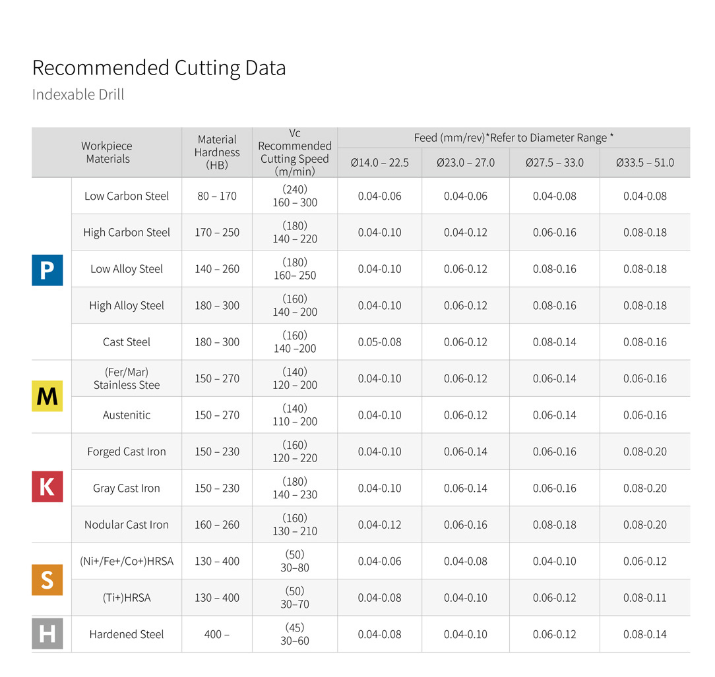Click Nodular Cast Iron feed 0.08-0.18 cell
The width and height of the screenshot is (715, 677).
tap(554, 525)
